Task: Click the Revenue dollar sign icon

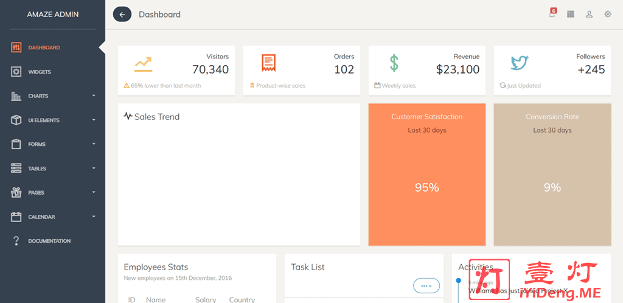Action: click(394, 63)
